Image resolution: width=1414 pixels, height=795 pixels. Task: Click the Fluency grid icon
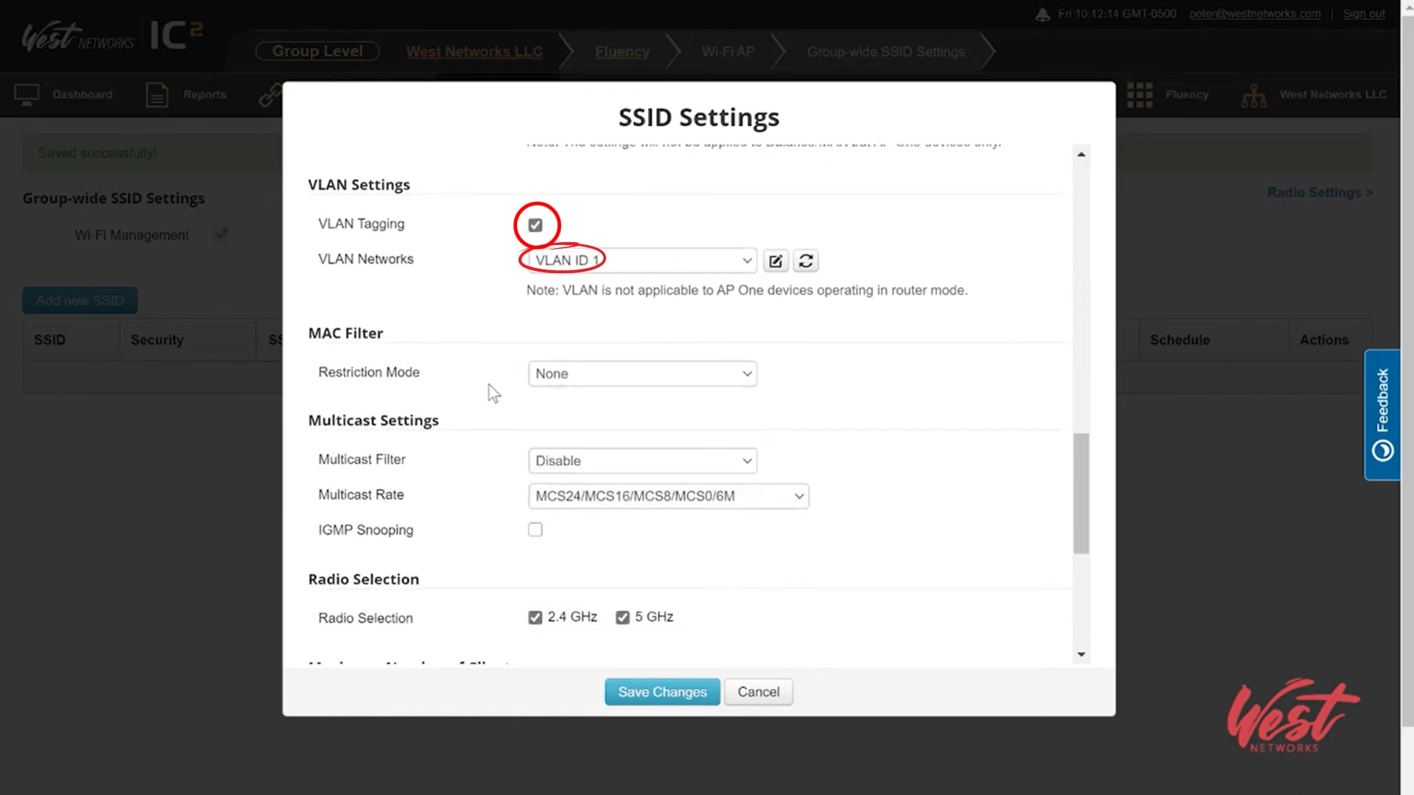1139,95
